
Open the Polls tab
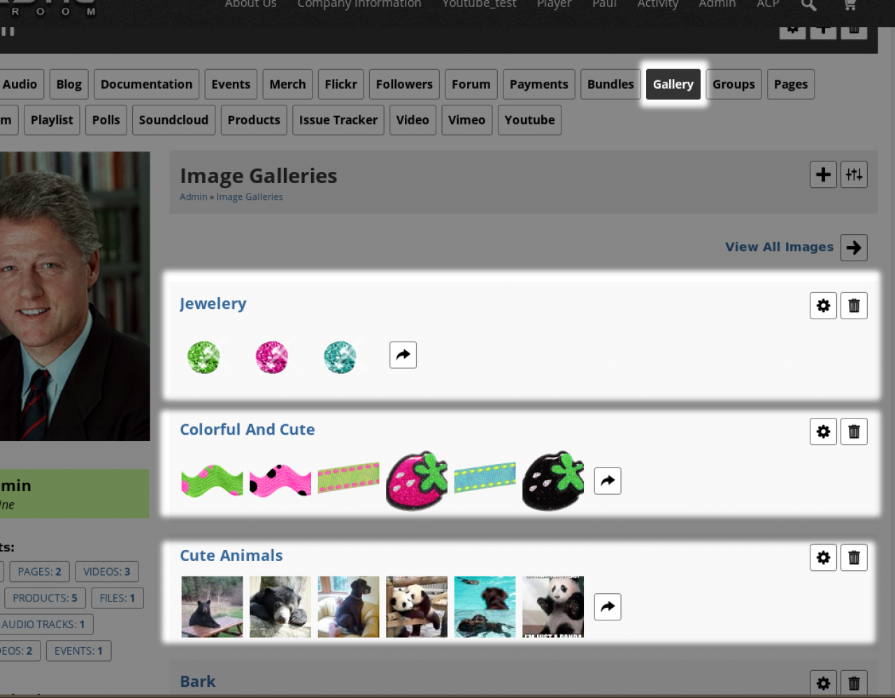coord(106,120)
